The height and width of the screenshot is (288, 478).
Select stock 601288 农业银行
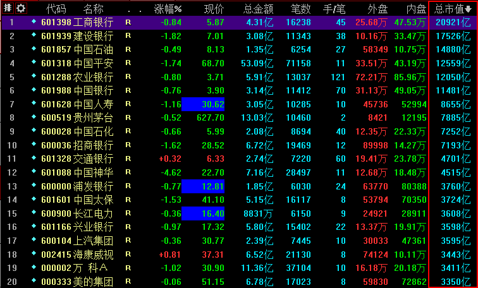77,77
